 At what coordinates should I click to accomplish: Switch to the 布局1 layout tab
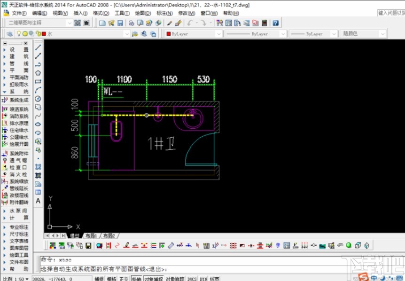[91, 235]
